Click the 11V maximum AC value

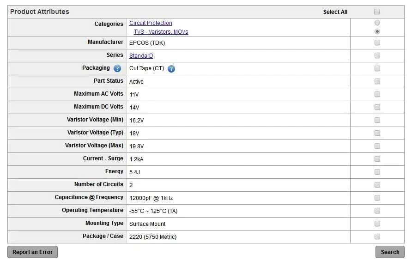tap(134, 95)
